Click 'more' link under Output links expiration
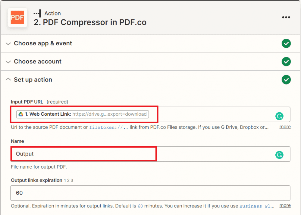This screenshot has width=301, height=215. point(285,206)
